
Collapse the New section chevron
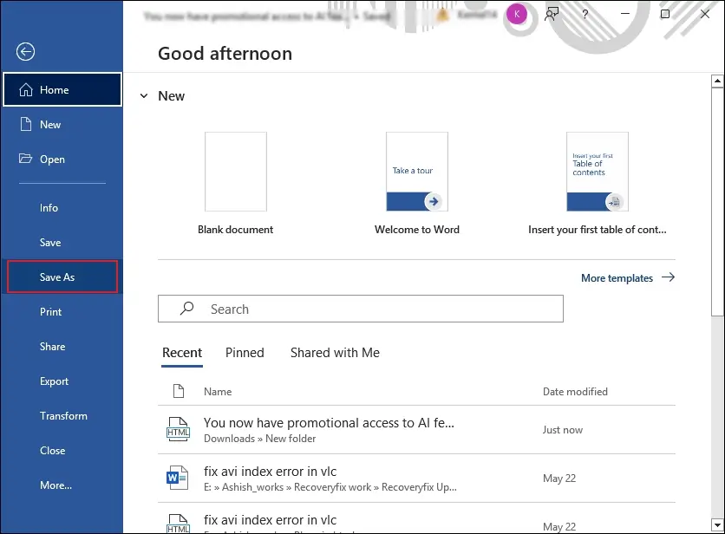[x=144, y=95]
